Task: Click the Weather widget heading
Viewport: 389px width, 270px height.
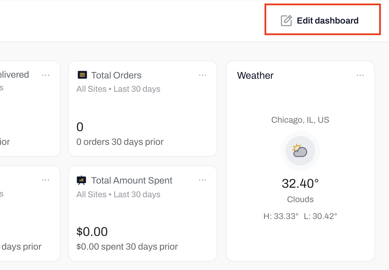Action: [255, 75]
